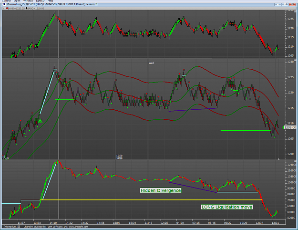The width and height of the screenshot is (298, 230).
Task: Select the purple trendline under price pane
Action: tap(193, 110)
